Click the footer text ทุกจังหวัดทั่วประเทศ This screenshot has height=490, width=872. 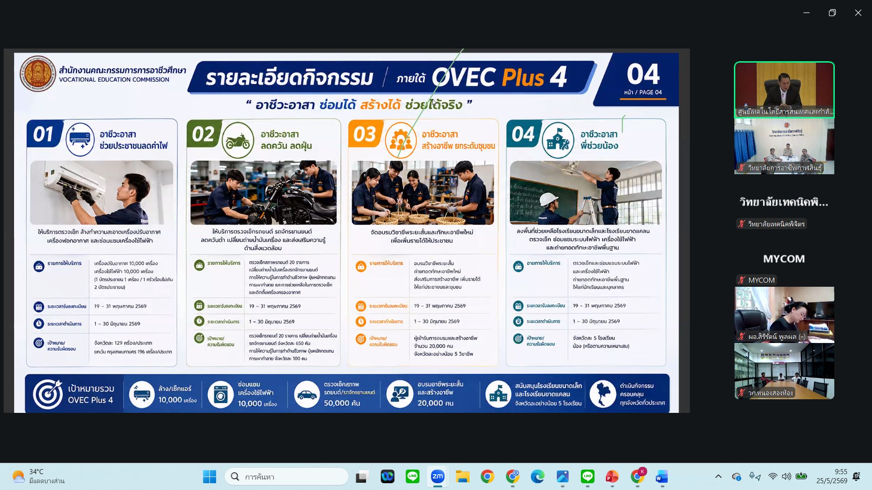coord(642,403)
